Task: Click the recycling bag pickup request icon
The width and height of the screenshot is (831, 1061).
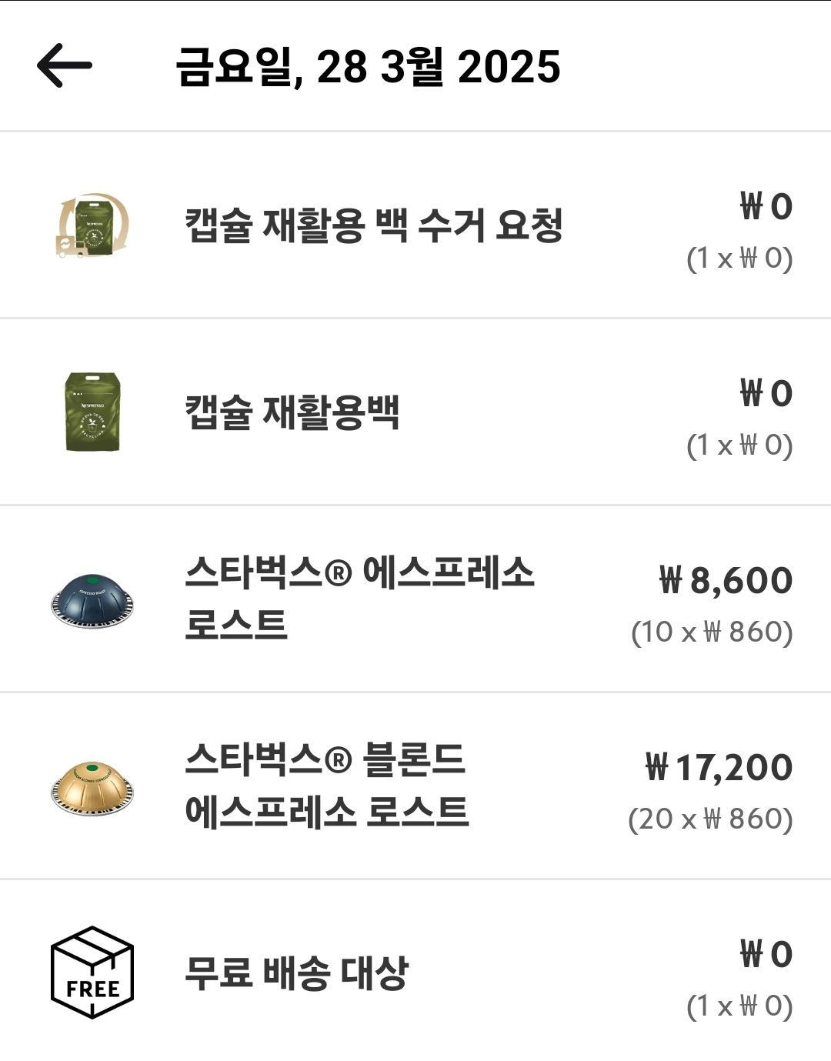Action: point(93,225)
